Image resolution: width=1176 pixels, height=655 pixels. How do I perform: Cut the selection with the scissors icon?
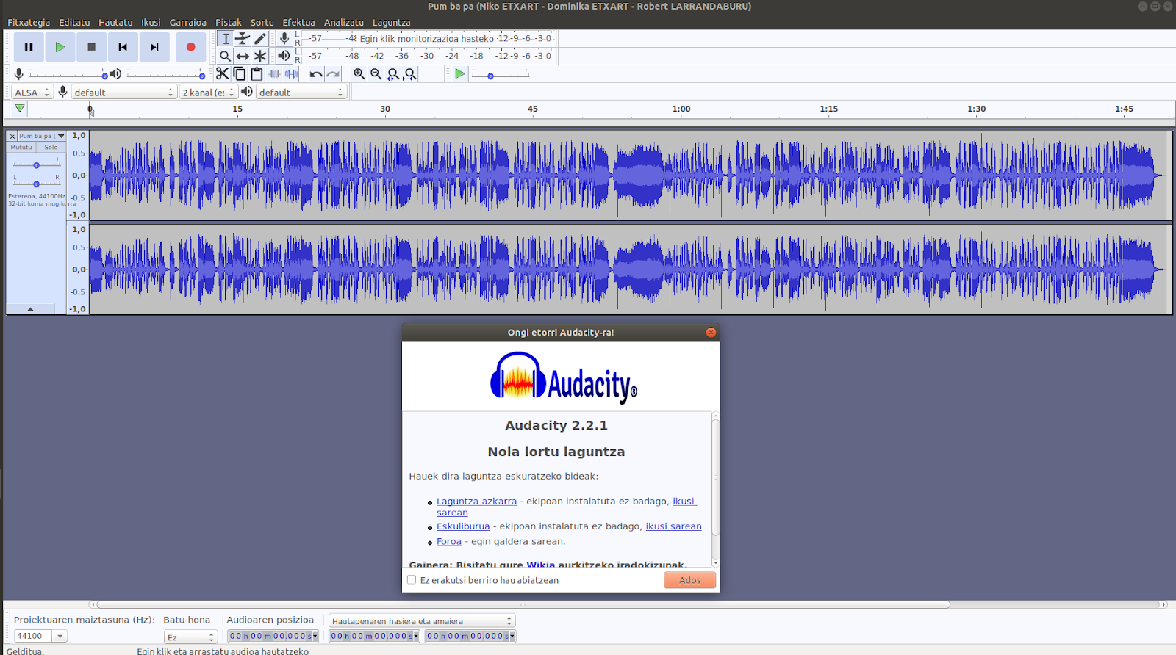click(222, 73)
